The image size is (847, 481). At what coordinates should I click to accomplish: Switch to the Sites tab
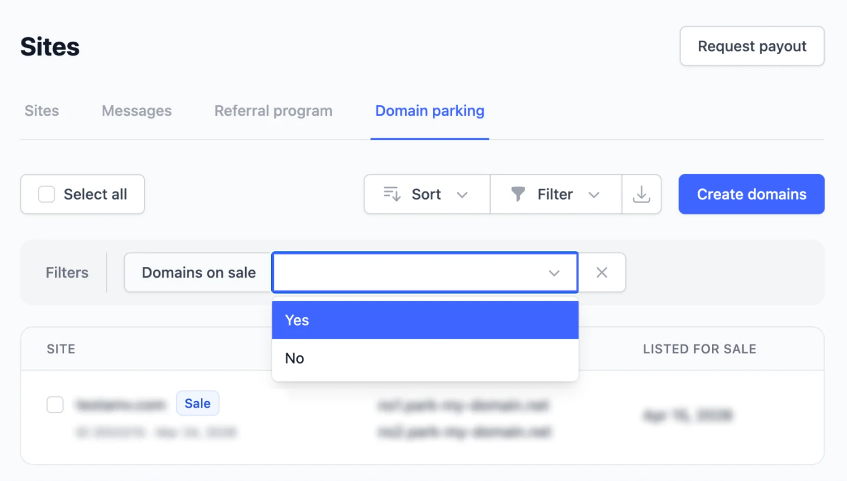click(42, 111)
